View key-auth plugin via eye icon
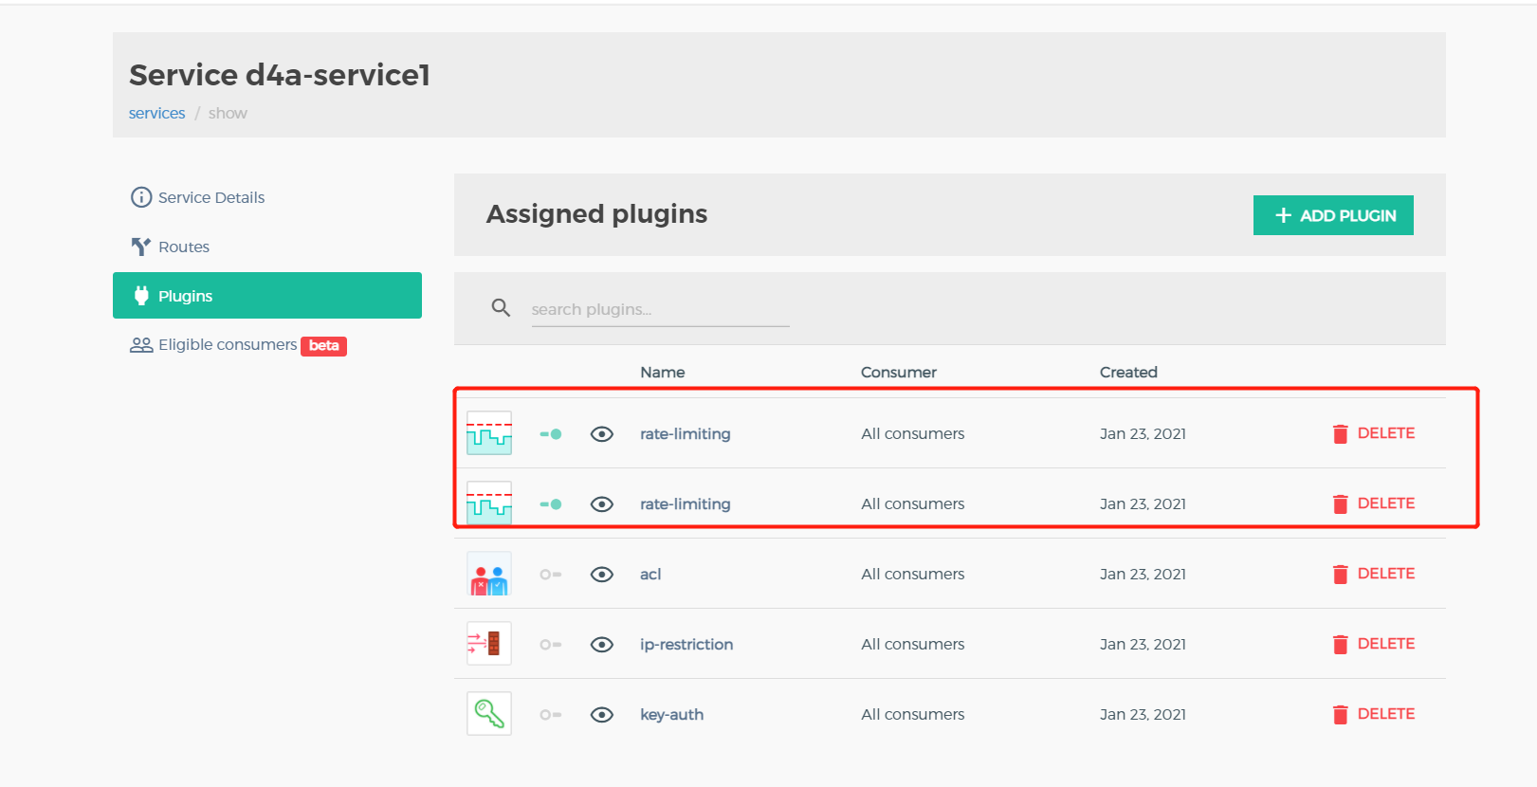1537x787 pixels. 602,715
